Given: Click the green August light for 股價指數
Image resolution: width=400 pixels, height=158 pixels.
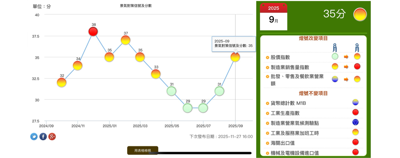Looking at the screenshot, I should click(335, 57).
